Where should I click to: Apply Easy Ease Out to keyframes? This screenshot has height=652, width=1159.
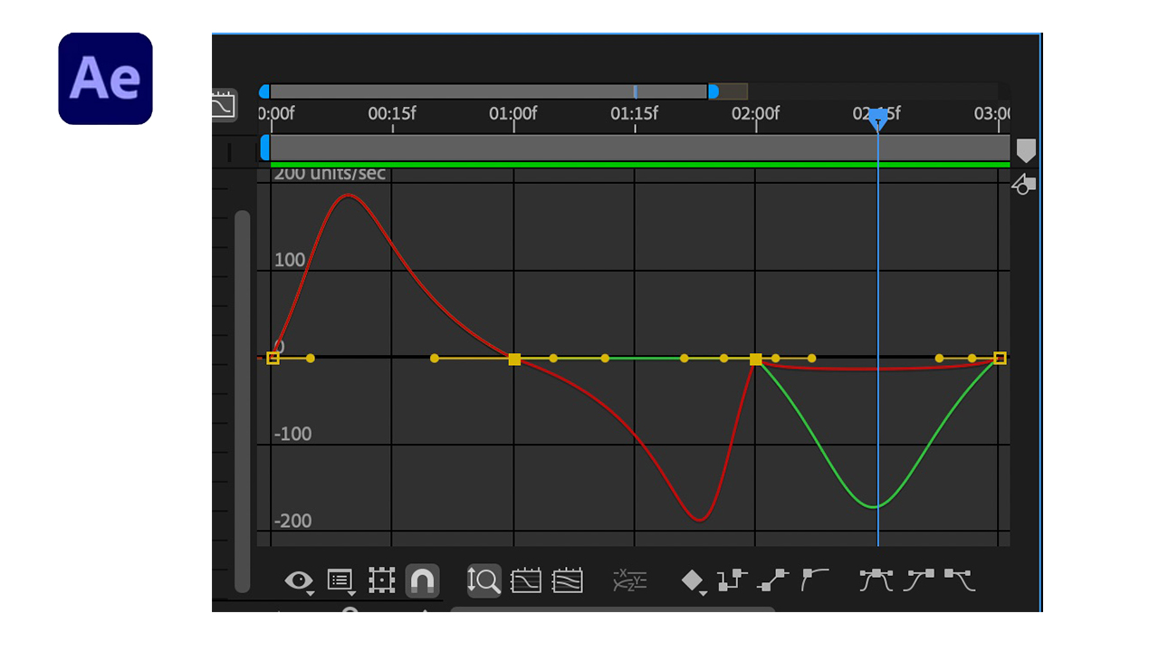pyautogui.click(x=961, y=580)
